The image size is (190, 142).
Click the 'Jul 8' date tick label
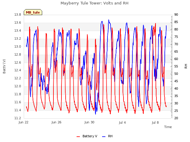pos(155,122)
